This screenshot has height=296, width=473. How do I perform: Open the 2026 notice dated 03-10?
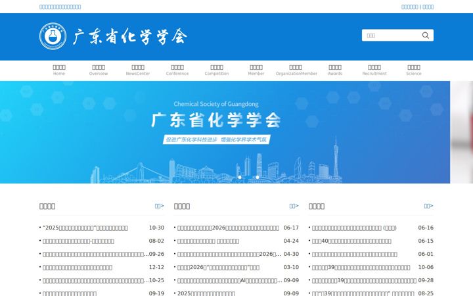click(x=218, y=267)
